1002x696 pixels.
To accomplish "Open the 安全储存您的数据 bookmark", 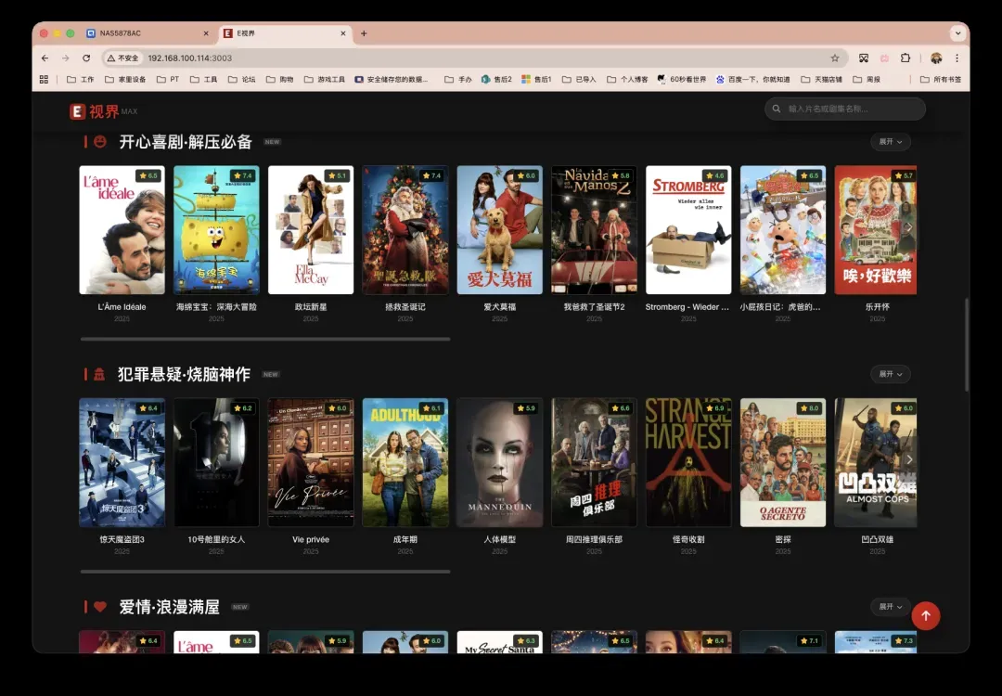I will [392, 79].
